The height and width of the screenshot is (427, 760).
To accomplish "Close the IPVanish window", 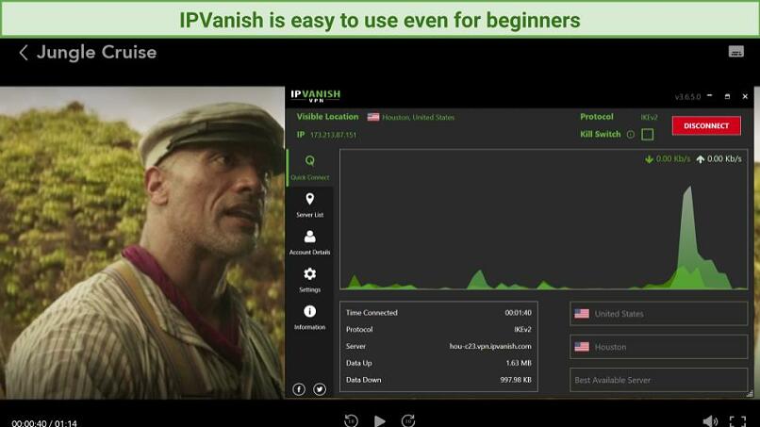I will (x=745, y=96).
